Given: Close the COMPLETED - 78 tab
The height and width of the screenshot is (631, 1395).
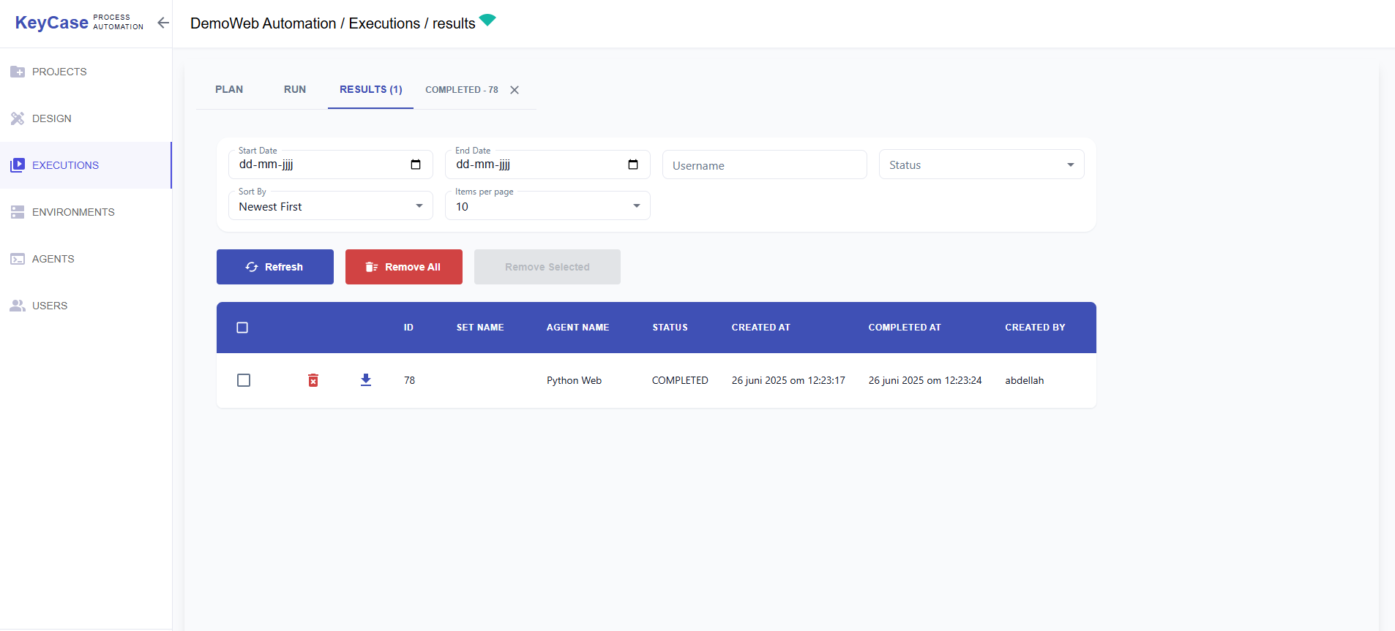Looking at the screenshot, I should 515,90.
